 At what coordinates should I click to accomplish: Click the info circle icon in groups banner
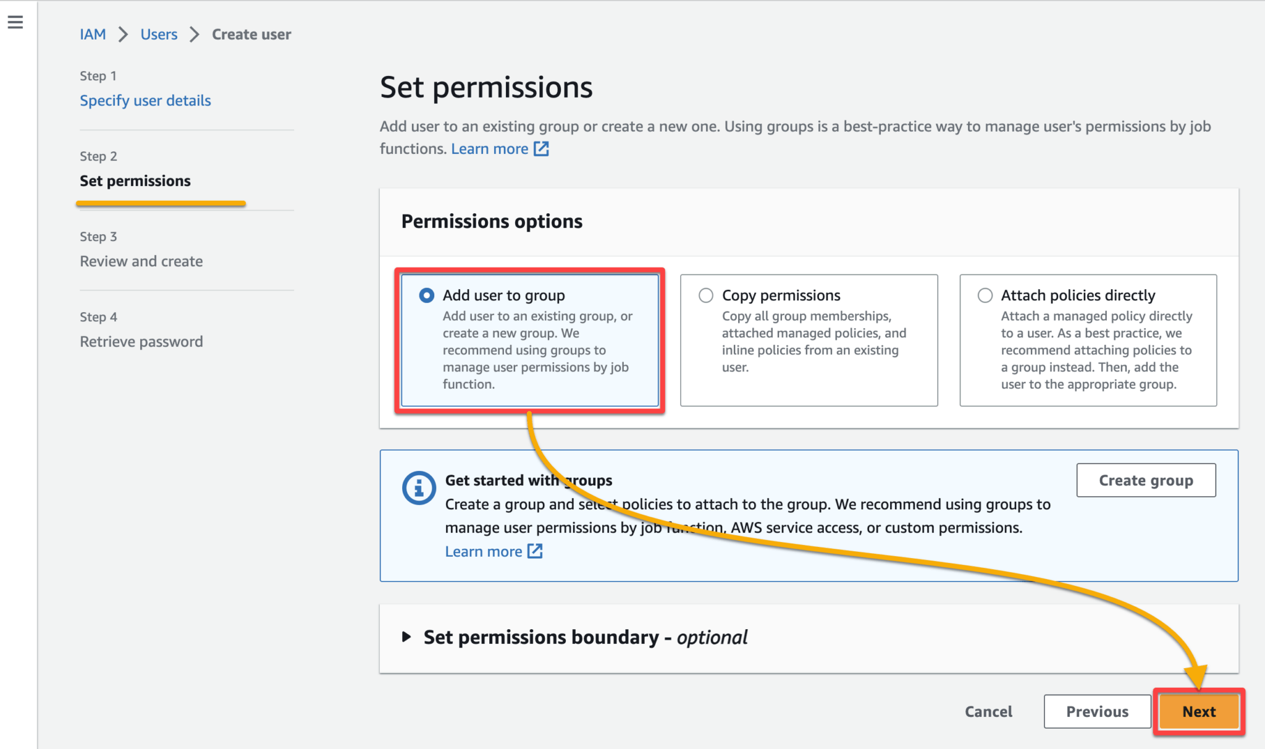point(419,488)
